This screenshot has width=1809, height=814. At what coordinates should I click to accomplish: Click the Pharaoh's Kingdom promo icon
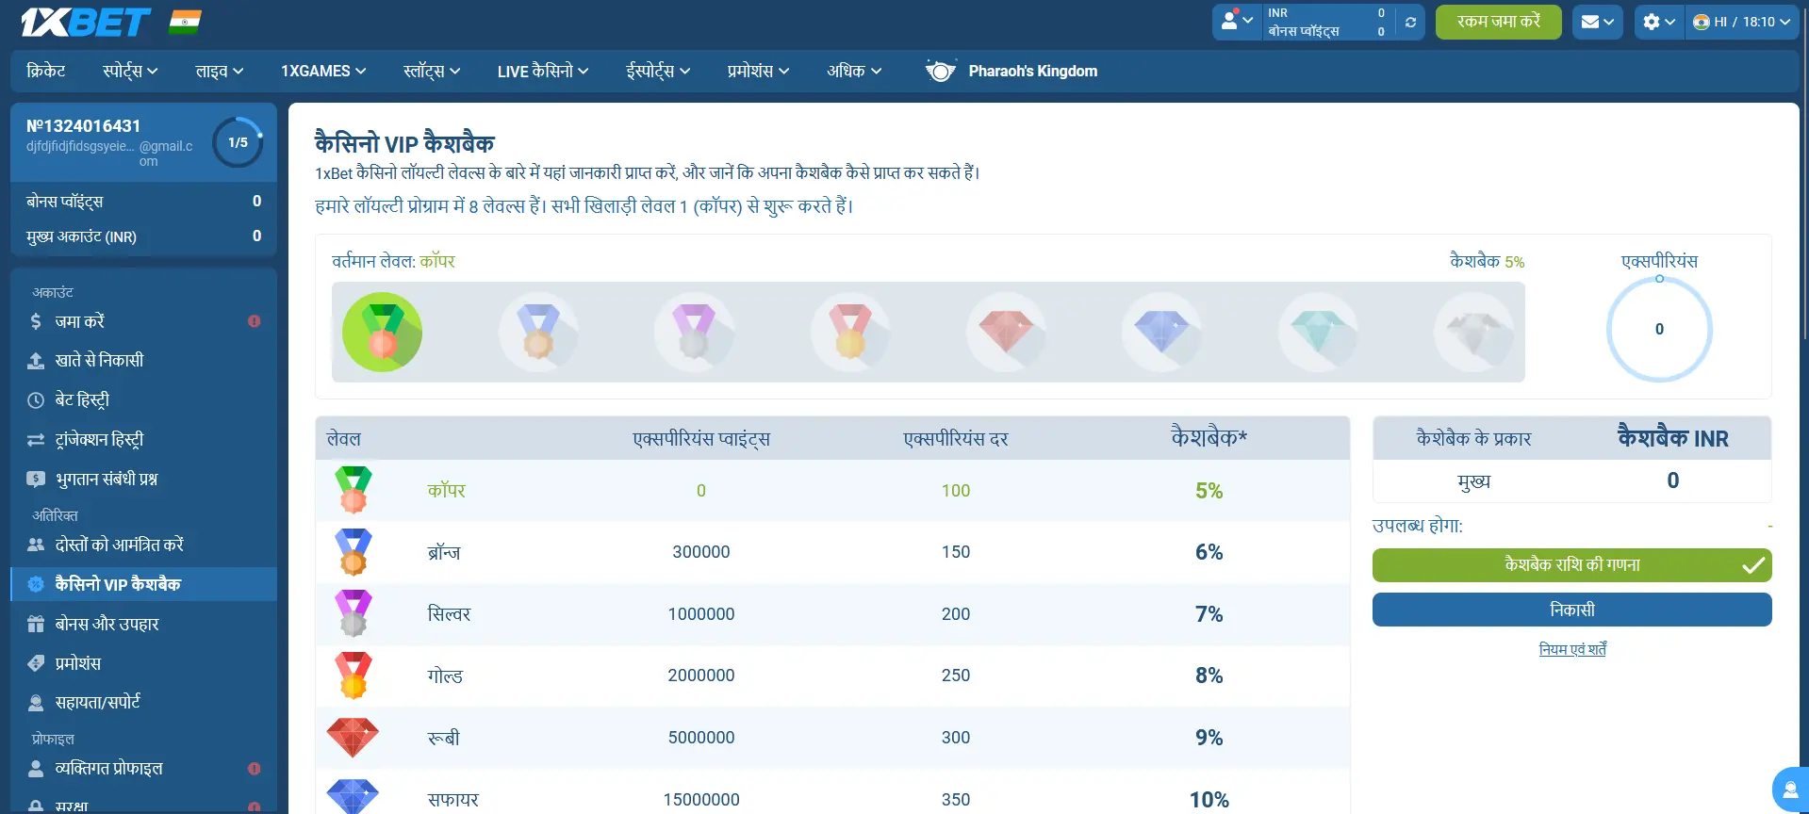940,72
